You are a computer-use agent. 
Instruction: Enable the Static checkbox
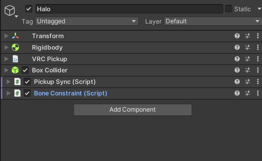229,9
